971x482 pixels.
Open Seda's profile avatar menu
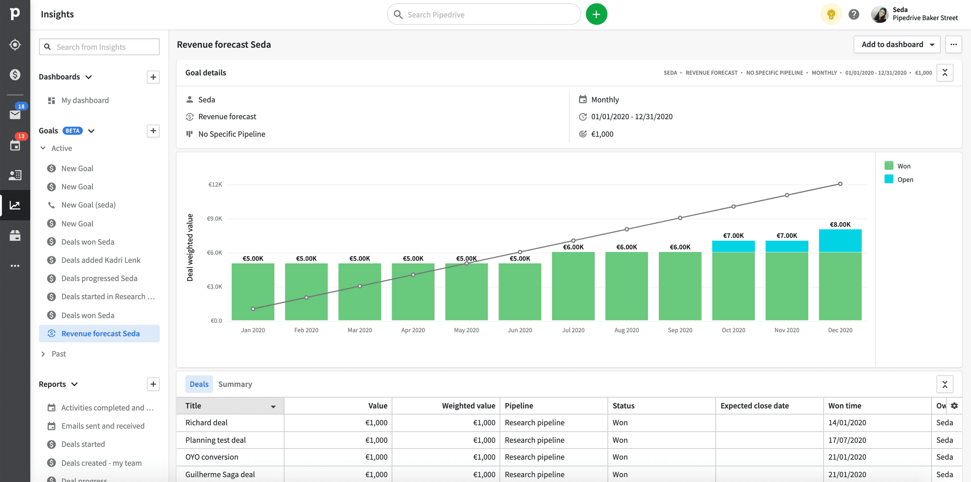pyautogui.click(x=879, y=14)
